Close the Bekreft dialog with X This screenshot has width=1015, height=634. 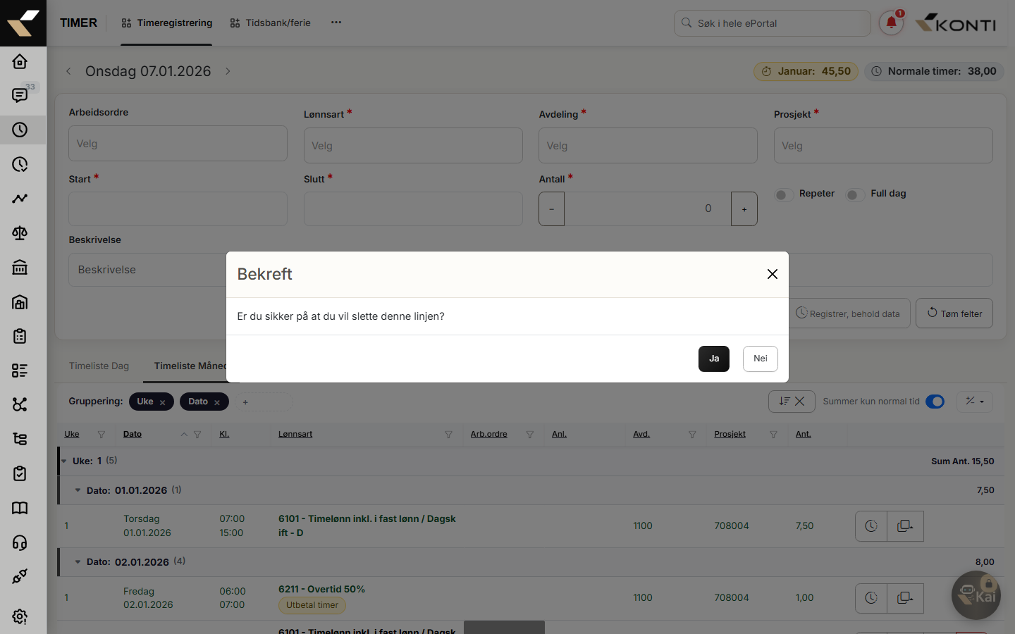pos(773,274)
